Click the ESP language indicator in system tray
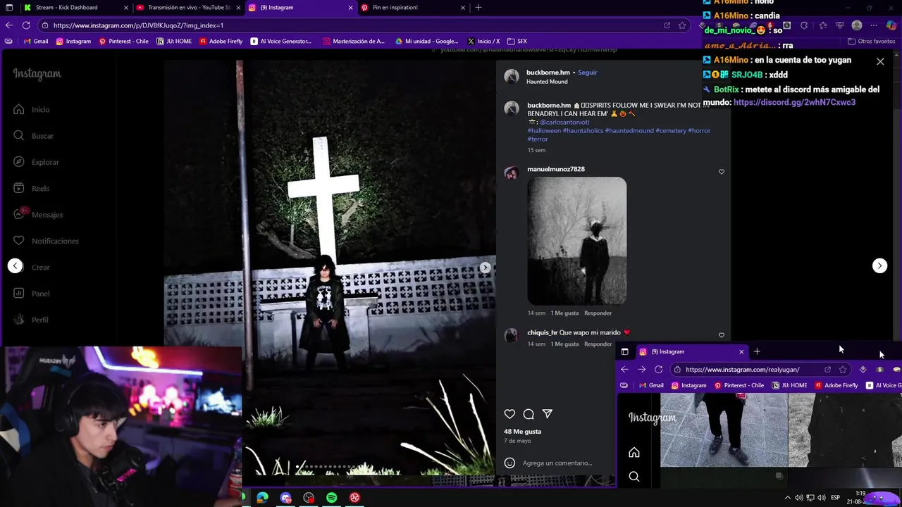The width and height of the screenshot is (902, 507). click(x=835, y=498)
